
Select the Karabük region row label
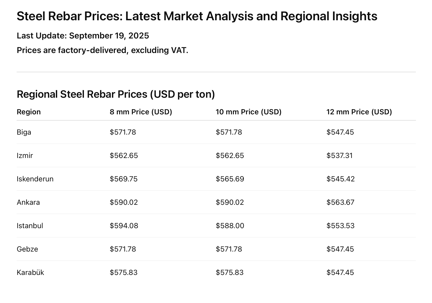click(30, 272)
